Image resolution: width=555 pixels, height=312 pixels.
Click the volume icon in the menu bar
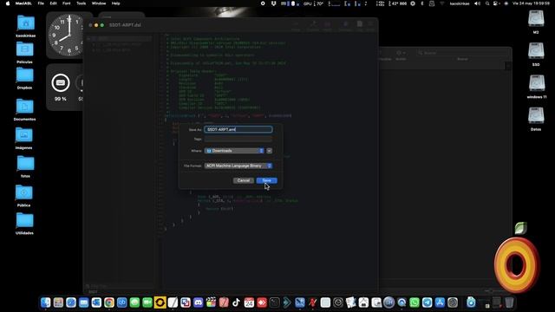[477, 3]
